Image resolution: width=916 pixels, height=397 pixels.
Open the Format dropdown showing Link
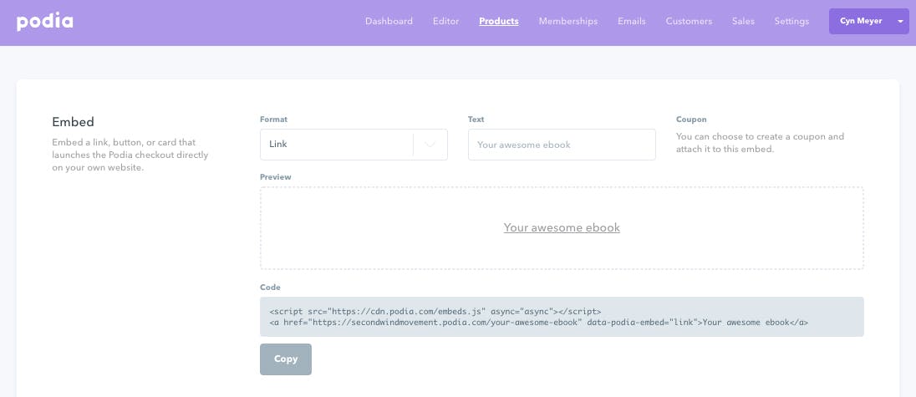click(x=354, y=145)
